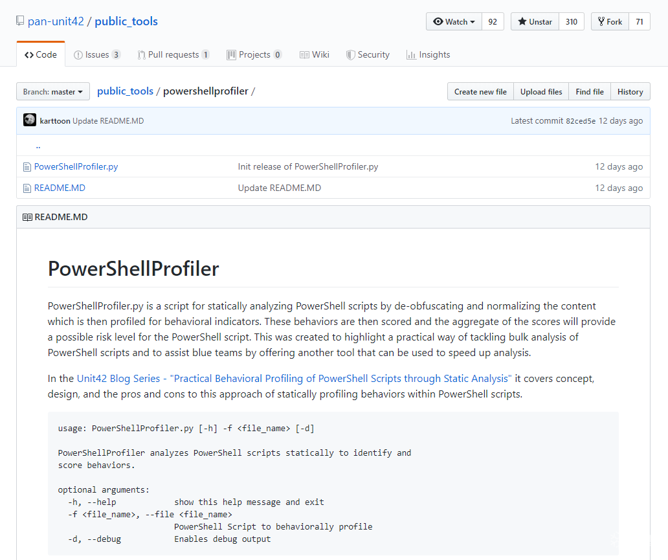Image resolution: width=668 pixels, height=560 pixels.
Task: Open the Issues tab
Action: point(97,55)
